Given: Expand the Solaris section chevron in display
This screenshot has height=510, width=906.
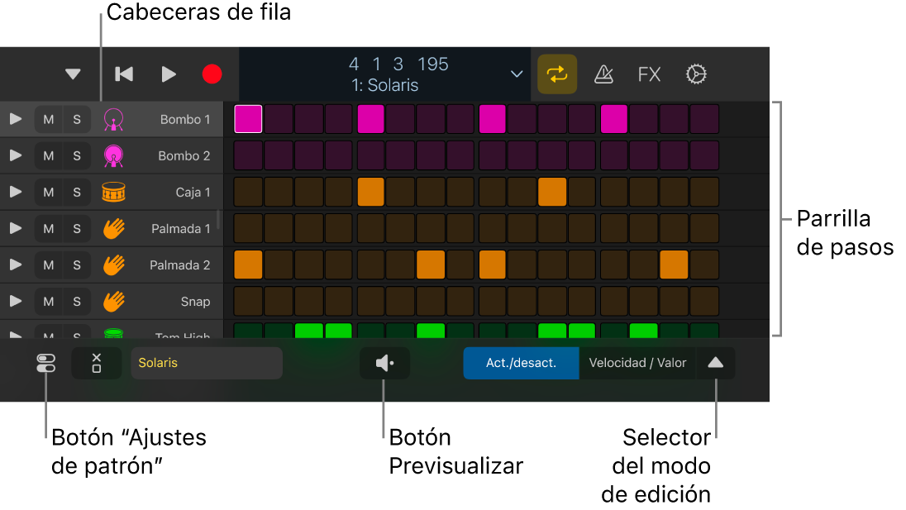Looking at the screenshot, I should click(517, 74).
